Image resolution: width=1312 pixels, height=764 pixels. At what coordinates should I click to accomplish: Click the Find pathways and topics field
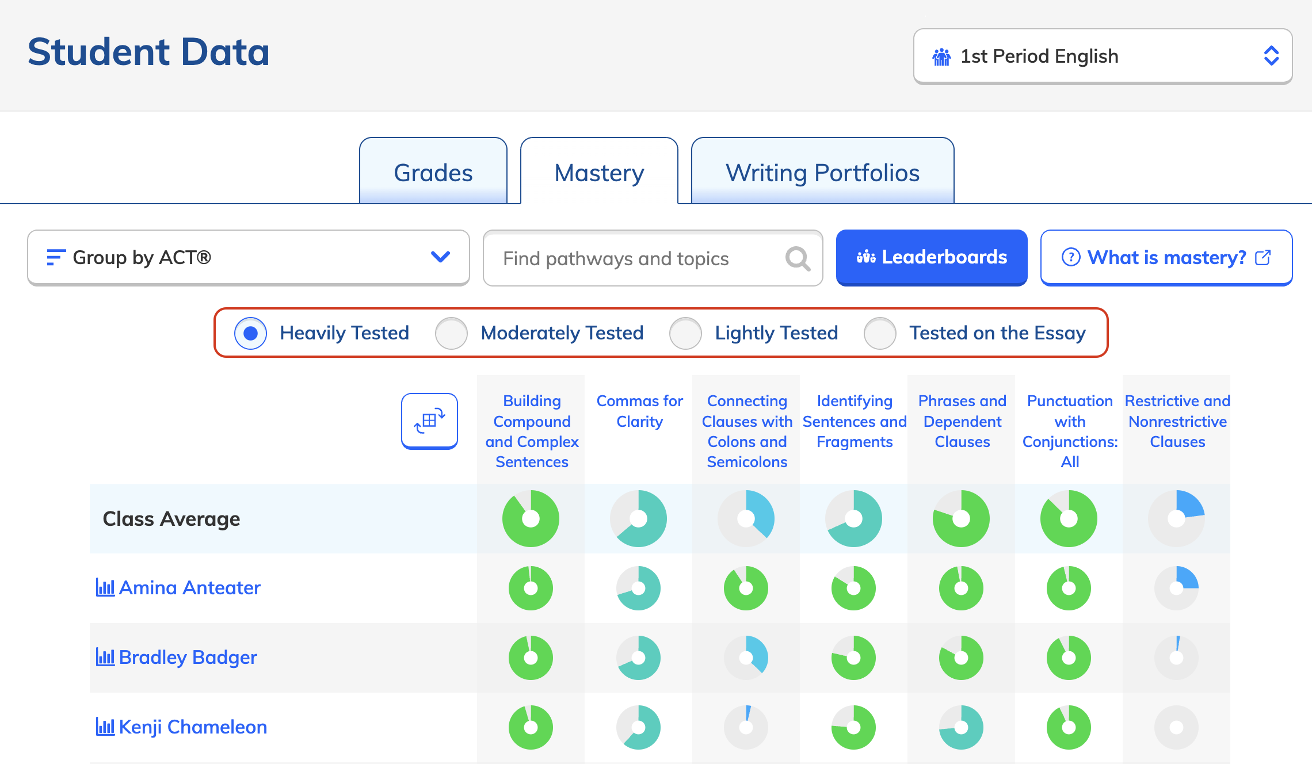coord(653,258)
